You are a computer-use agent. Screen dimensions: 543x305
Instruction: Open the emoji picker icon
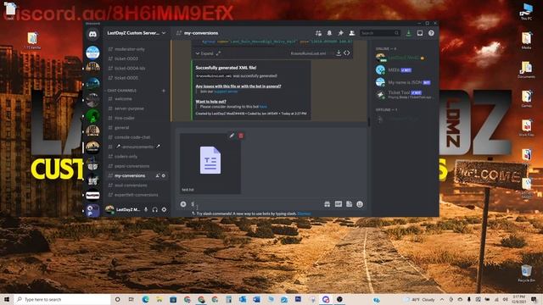pyautogui.click(x=360, y=204)
